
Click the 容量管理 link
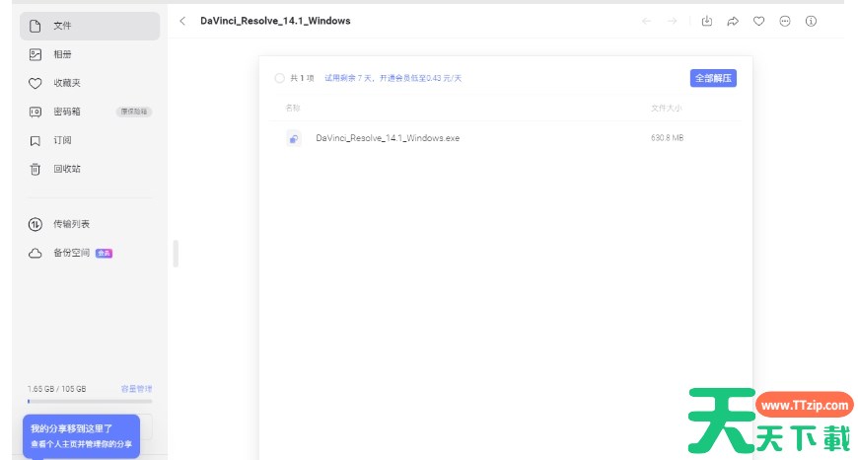136,389
